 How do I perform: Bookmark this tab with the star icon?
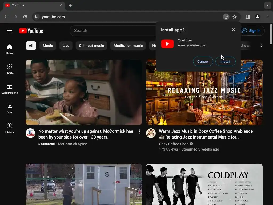coord(235,17)
